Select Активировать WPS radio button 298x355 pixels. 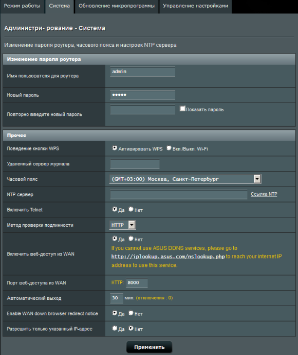coord(115,148)
